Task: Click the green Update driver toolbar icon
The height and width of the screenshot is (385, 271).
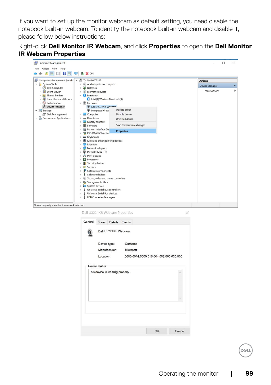Action: pyautogui.click(x=82, y=74)
